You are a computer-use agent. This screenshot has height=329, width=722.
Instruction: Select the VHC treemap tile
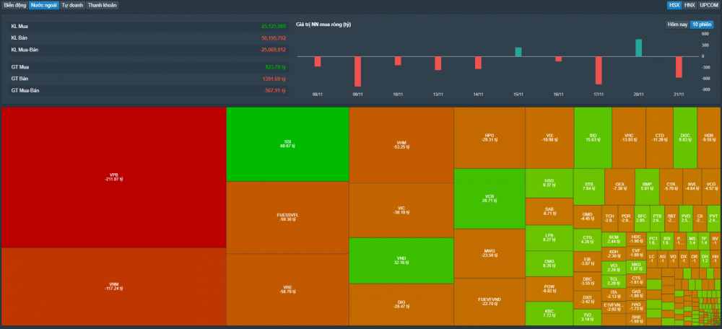(629, 138)
